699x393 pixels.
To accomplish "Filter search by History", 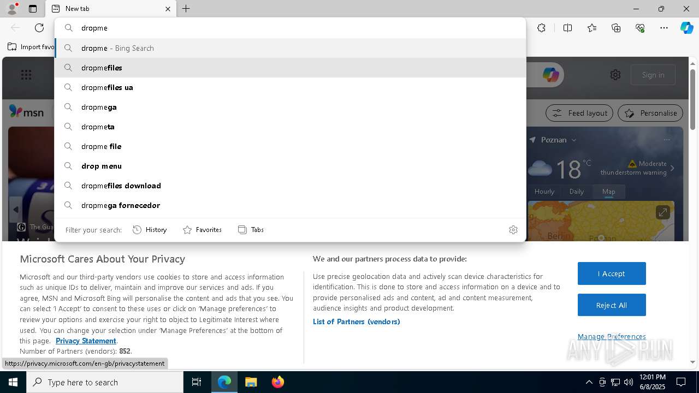I will 150,230.
